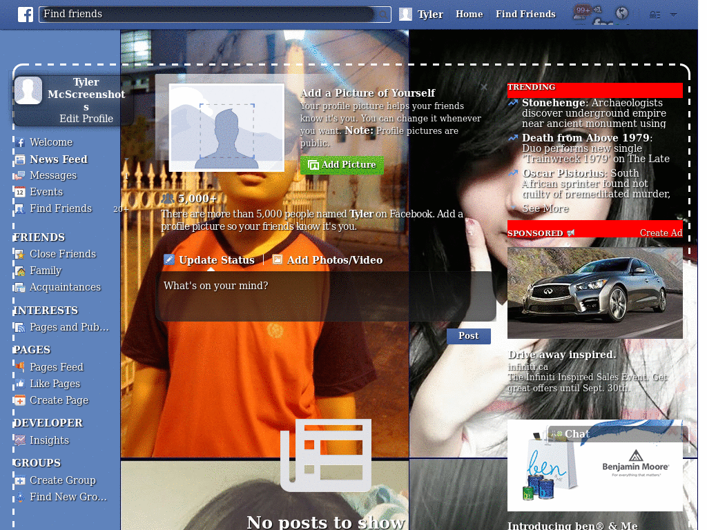Screen dimensions: 707x530
Task: Click the large profile picture placeholder
Action: coord(226,128)
